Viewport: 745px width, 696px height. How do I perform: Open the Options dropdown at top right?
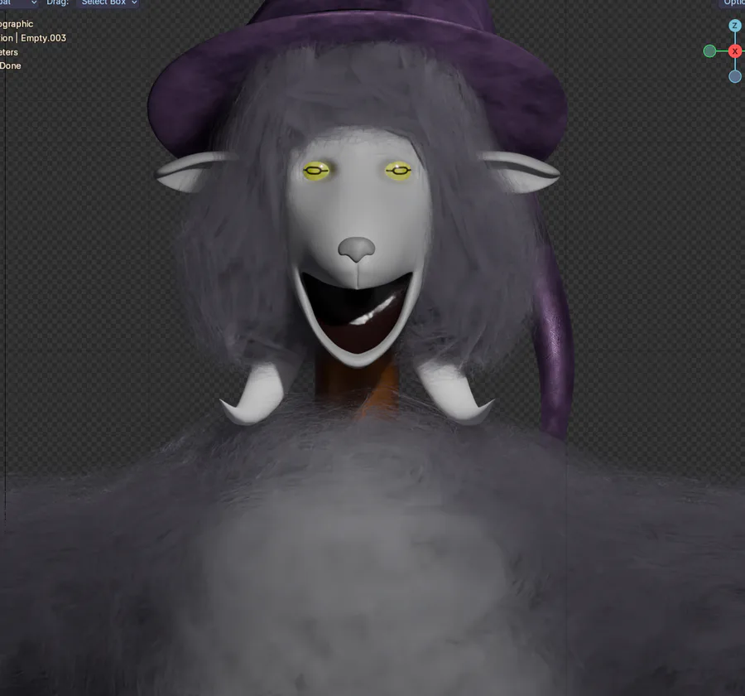point(732,2)
